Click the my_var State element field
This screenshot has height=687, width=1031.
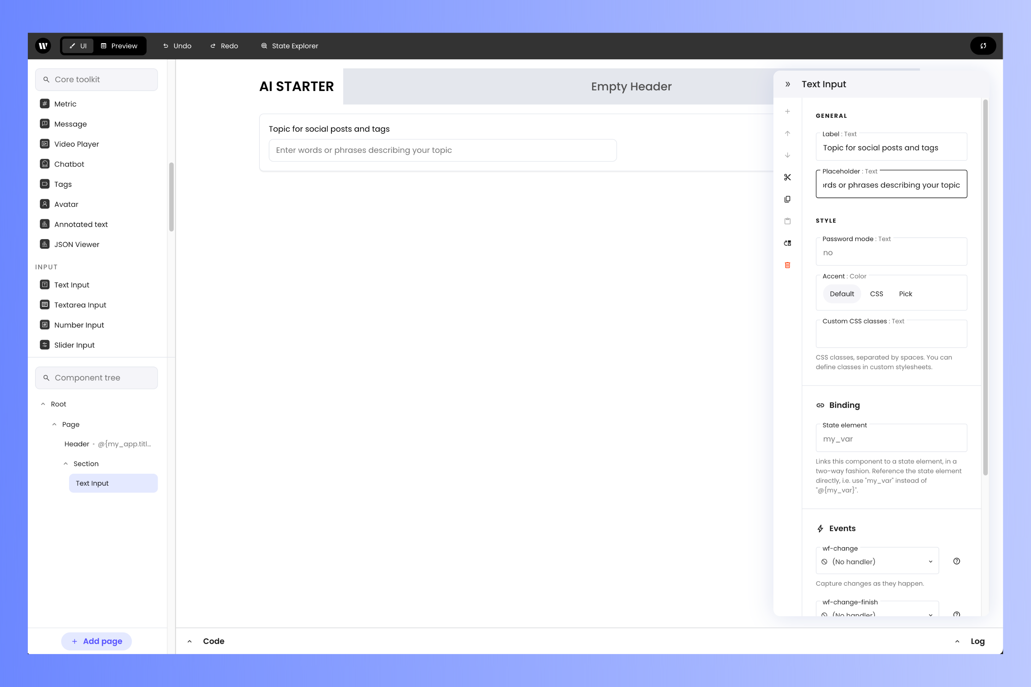tap(891, 438)
